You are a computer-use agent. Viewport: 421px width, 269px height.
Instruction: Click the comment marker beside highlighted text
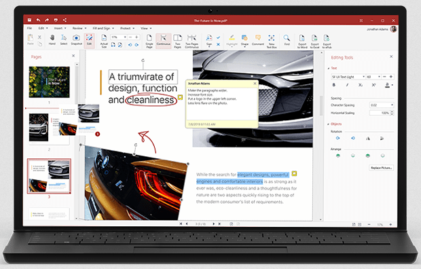pyautogui.click(x=294, y=173)
